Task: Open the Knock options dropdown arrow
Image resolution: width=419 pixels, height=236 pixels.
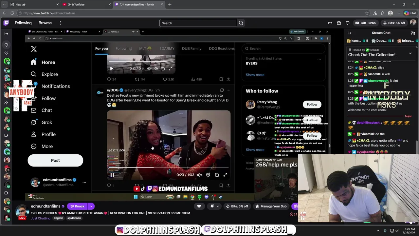Action: [x=91, y=206]
